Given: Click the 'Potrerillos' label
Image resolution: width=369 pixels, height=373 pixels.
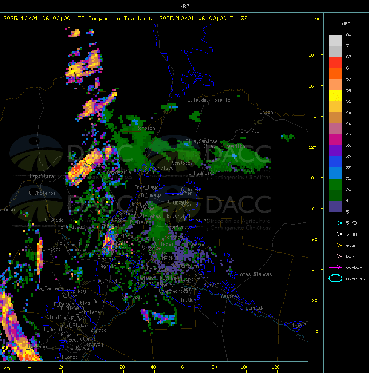Looking at the screenshot, I should 74,244.
